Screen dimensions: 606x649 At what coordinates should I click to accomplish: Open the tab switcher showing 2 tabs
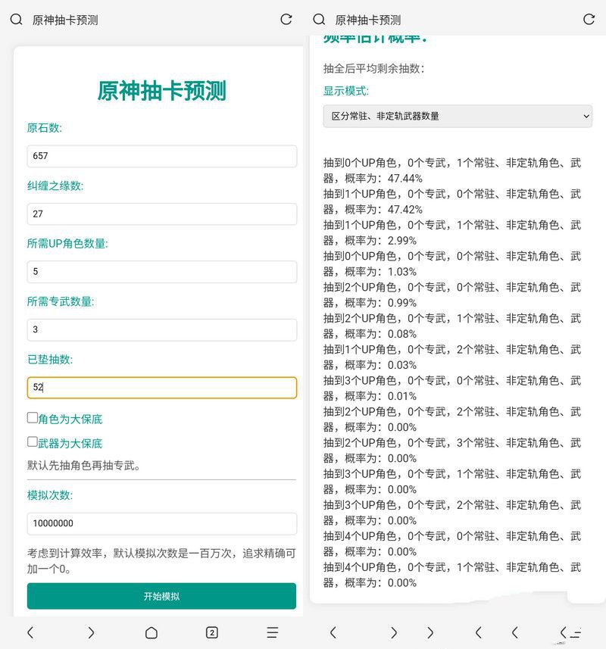[211, 632]
